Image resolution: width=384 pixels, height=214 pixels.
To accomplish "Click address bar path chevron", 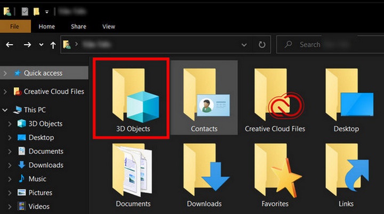I will click(x=76, y=44).
